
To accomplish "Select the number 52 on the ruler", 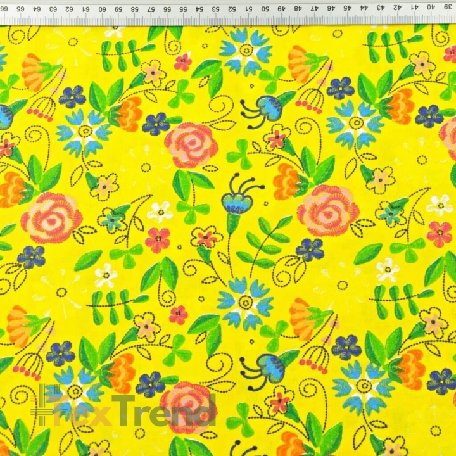I will point(232,9).
